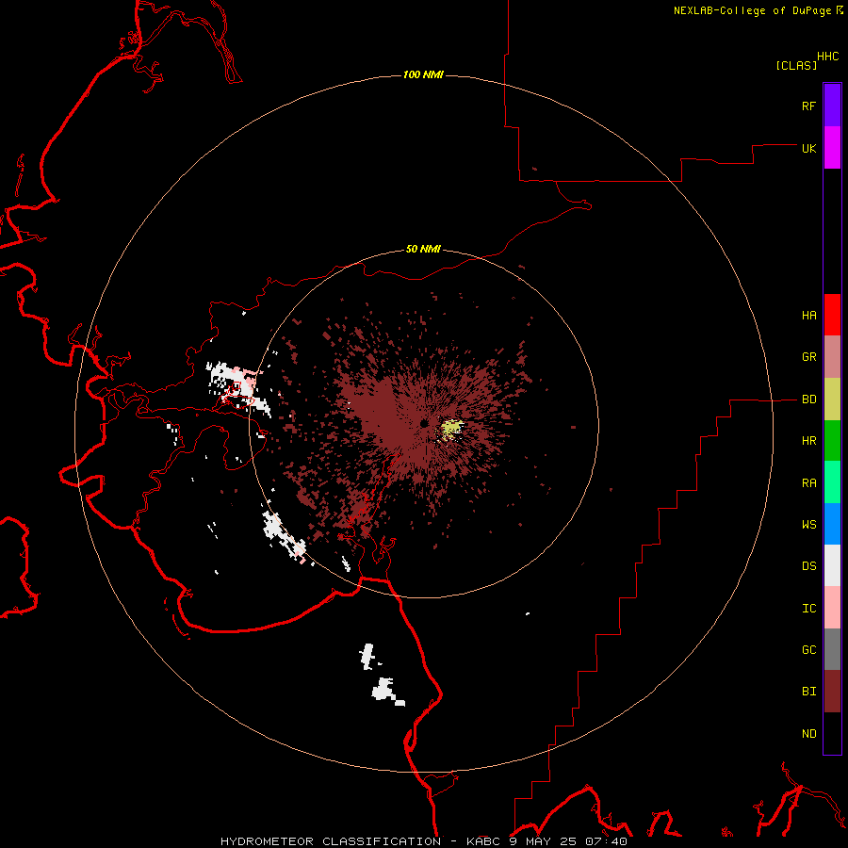Click the DS white legend swatch
Image resolution: width=848 pixels, height=848 pixels.
(832, 565)
